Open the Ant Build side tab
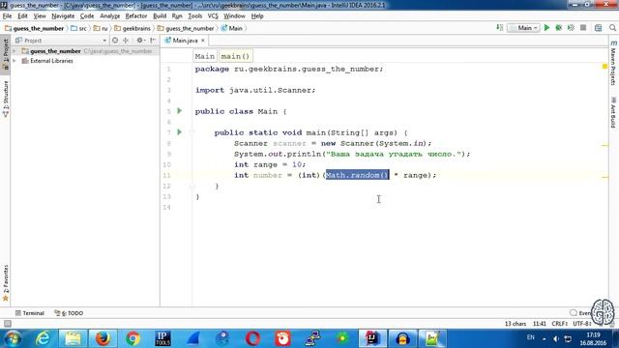 tap(613, 113)
